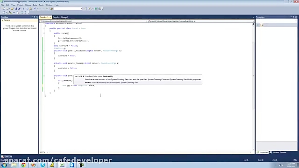The height and width of the screenshot is (168, 299).
Task: Click the Visual C# taskbar icon
Action: (x=62, y=165)
